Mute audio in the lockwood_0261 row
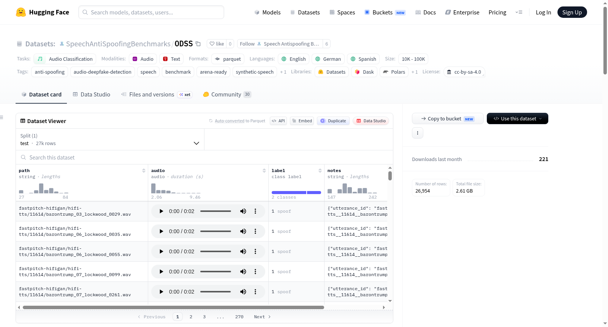Screen dimensions: 608x327 coord(243,292)
